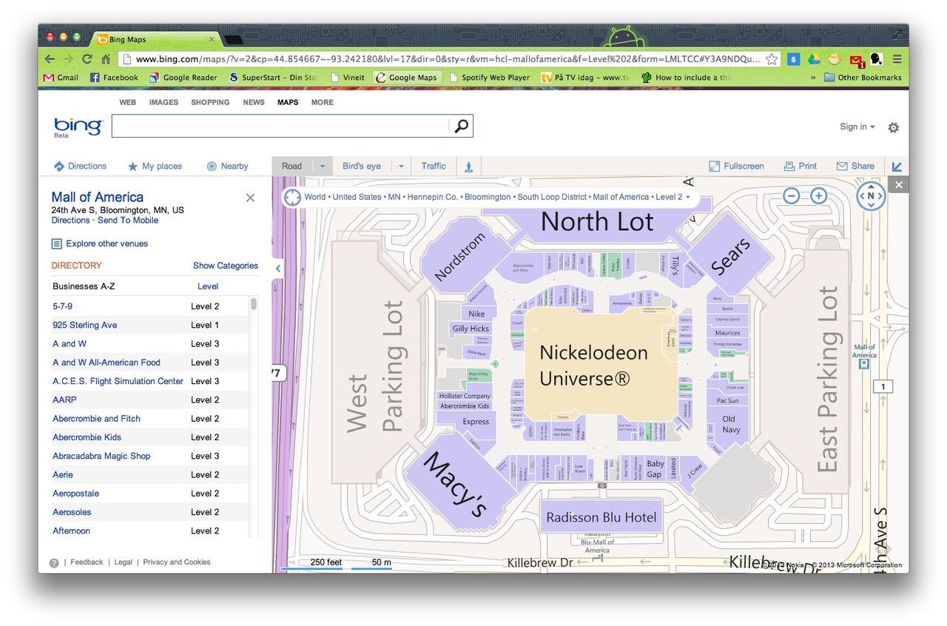Click the locate-me crosshair icon
Screen dimensions: 947x626
[292, 198]
